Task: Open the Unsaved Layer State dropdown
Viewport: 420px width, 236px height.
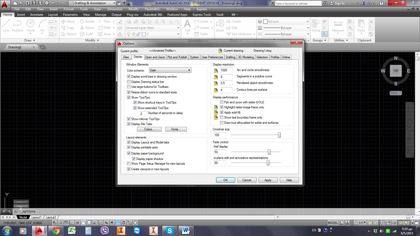Action: [x=153, y=28]
